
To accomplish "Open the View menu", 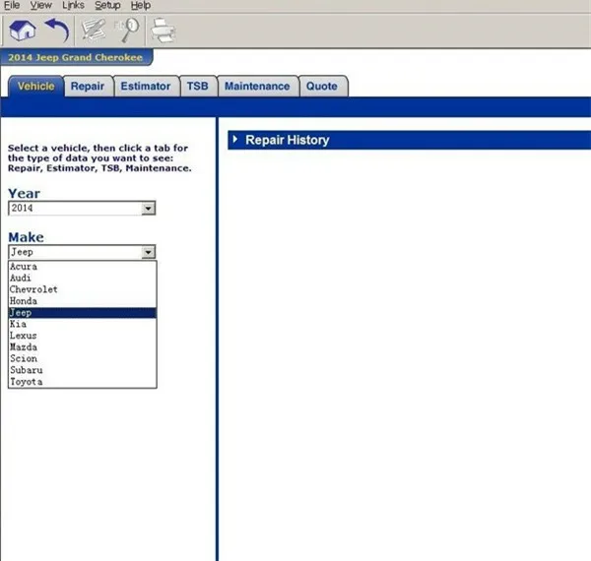I will pyautogui.click(x=40, y=5).
